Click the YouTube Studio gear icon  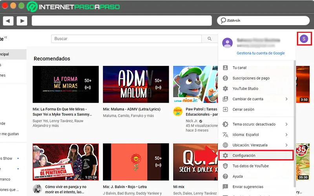point(225,89)
